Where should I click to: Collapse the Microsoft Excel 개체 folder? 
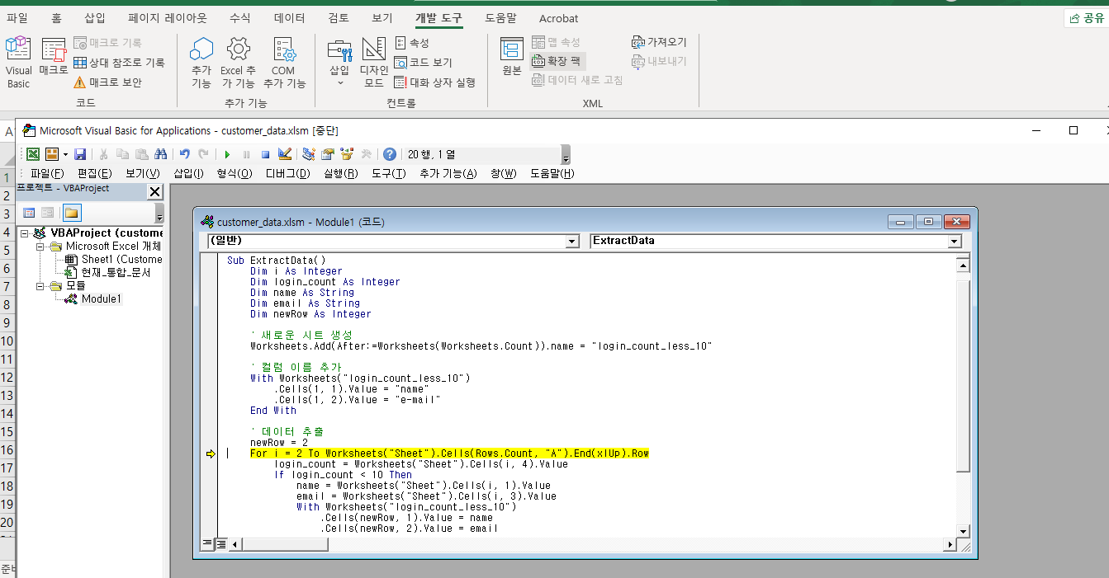39,247
